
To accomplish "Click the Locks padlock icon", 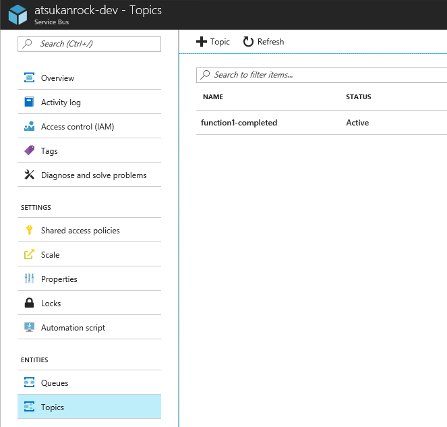I will 29,303.
